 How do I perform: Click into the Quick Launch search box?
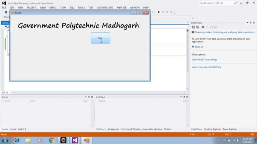(216, 3)
